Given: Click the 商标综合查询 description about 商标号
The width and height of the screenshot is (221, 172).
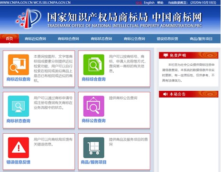Looking at the screenshot, I should (128, 64).
